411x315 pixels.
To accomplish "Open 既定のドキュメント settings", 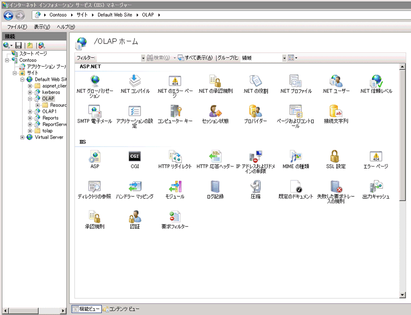I will pos(297,189).
